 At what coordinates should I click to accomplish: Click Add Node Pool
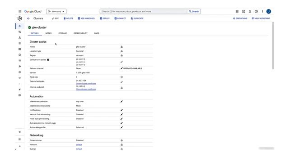[x=86, y=18]
